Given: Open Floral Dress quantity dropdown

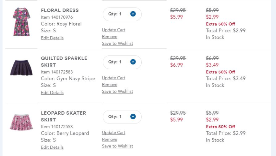Looking at the screenshot, I should click(122, 14).
